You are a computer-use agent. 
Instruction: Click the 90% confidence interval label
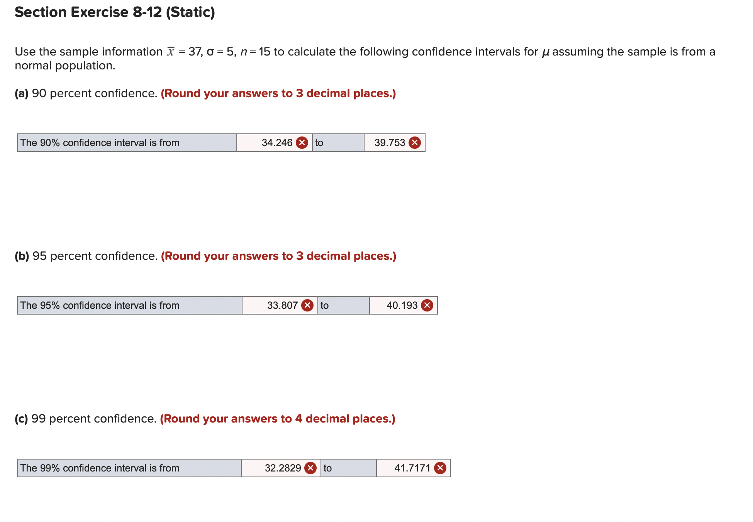tap(100, 143)
